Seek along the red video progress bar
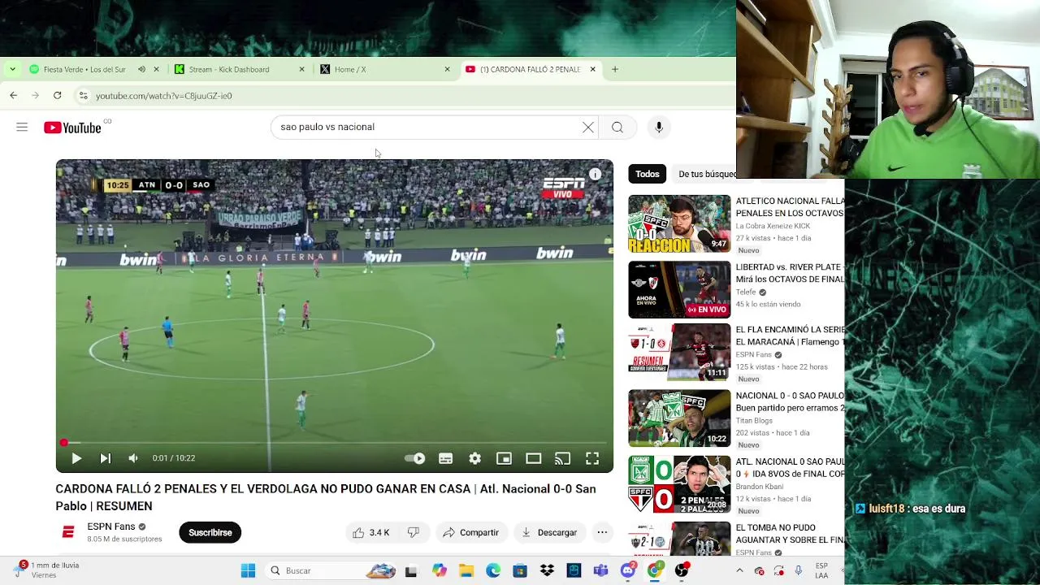Viewport: 1040px width, 585px height. 335,443
